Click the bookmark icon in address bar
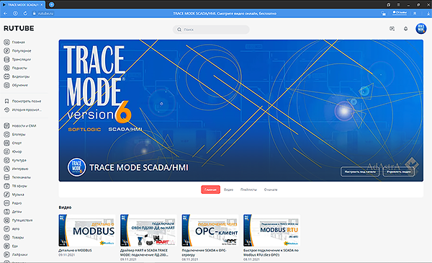Viewport: 432px width, 263px height. 415,13
